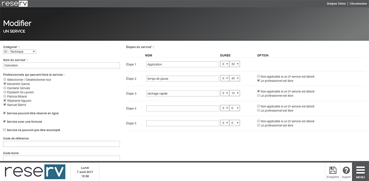The height and width of the screenshot is (181, 369).
Task: Click the empty Étape 4 name field
Action: pyautogui.click(x=182, y=109)
